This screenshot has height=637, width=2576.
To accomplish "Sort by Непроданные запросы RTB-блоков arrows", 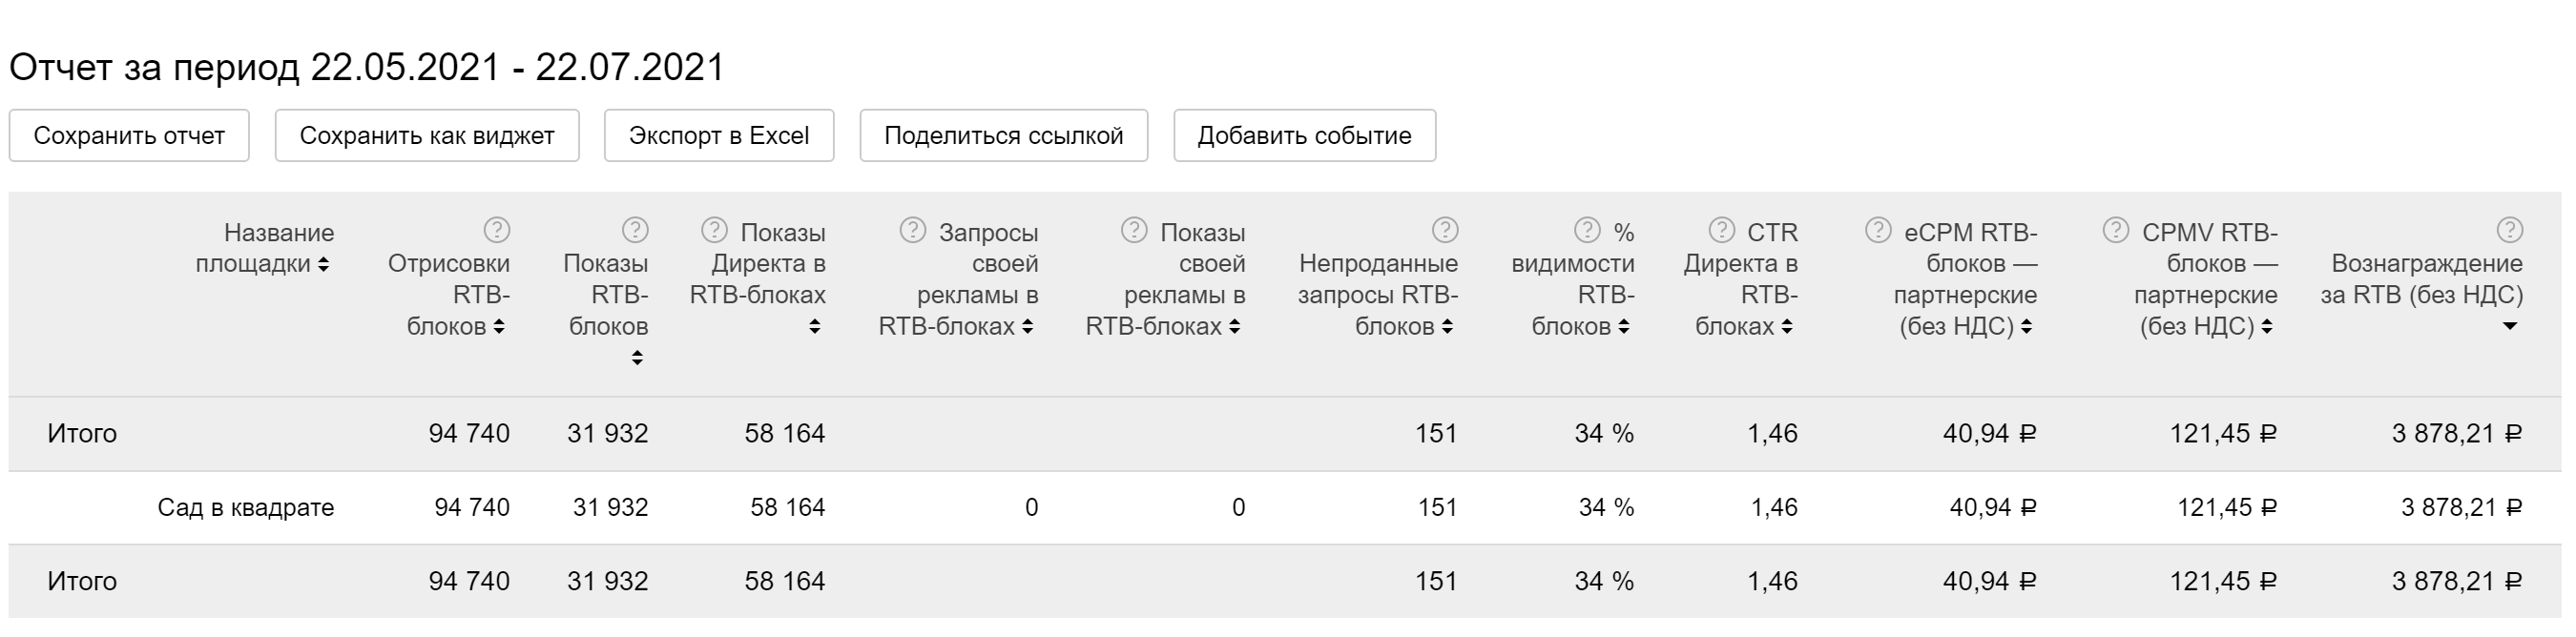I will click(x=1447, y=327).
